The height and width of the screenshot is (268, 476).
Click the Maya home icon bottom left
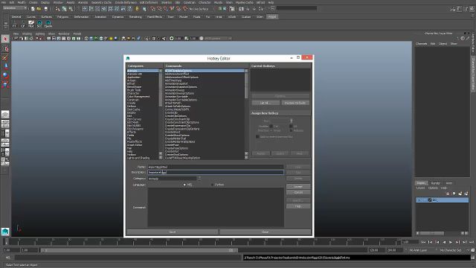point(5,232)
